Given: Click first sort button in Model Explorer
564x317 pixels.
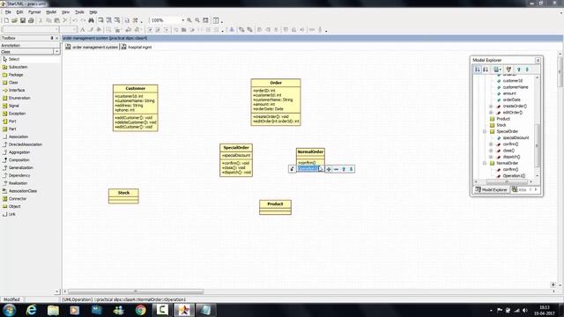Looking at the screenshot, I should coord(478,70).
